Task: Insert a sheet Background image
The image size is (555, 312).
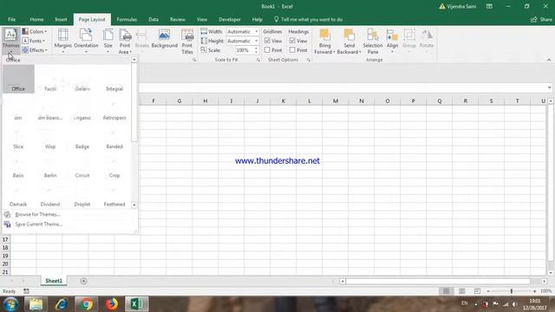Action: (x=164, y=39)
